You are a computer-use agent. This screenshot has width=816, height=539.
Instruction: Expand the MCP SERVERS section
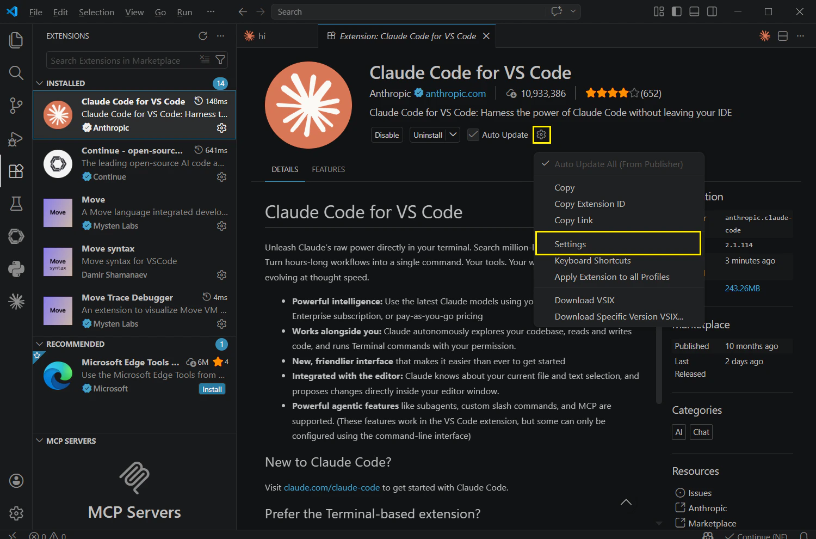[x=40, y=441]
